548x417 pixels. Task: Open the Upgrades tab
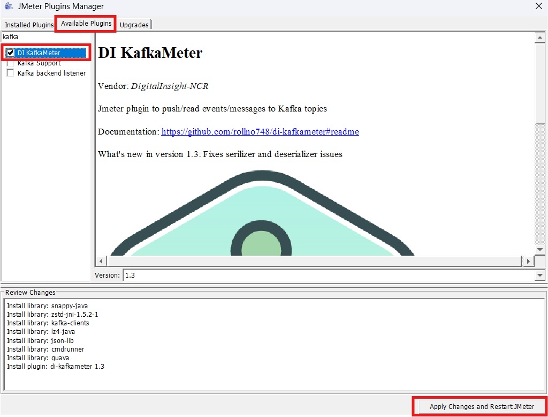click(x=133, y=25)
